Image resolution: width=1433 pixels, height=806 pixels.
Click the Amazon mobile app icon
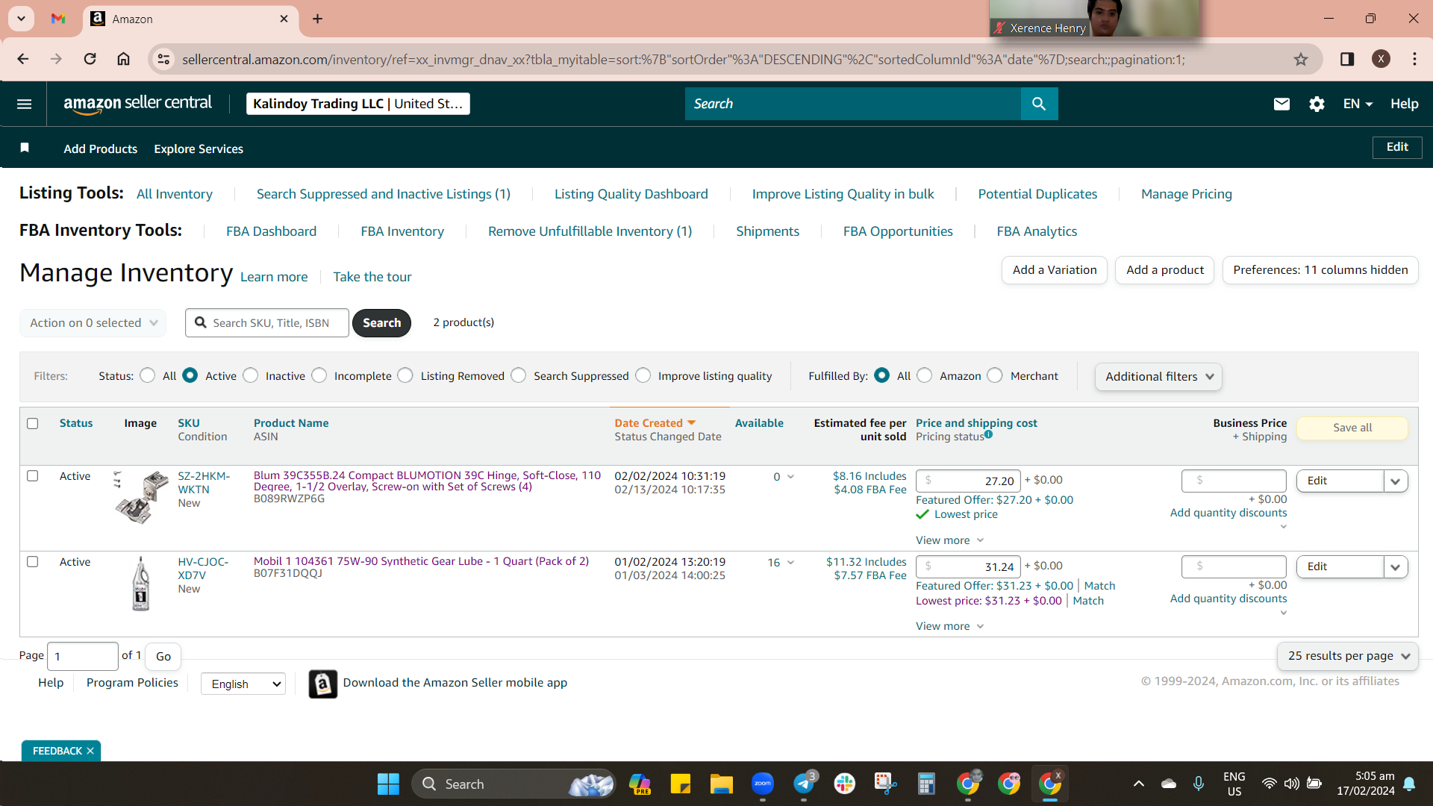pos(322,684)
